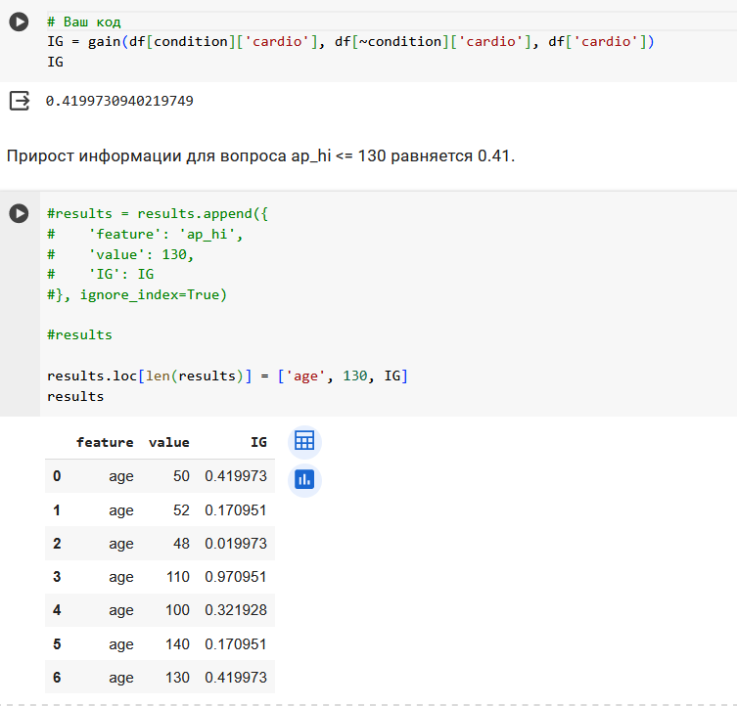
Task: Convert dataframe to interactive table icon
Action: pyautogui.click(x=304, y=442)
